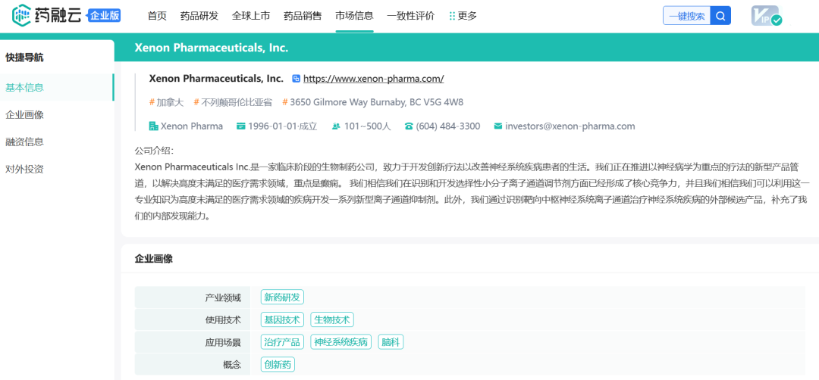This screenshot has height=380, width=819.
Task: Click the envelope icon beside investors email
Action: click(497, 126)
